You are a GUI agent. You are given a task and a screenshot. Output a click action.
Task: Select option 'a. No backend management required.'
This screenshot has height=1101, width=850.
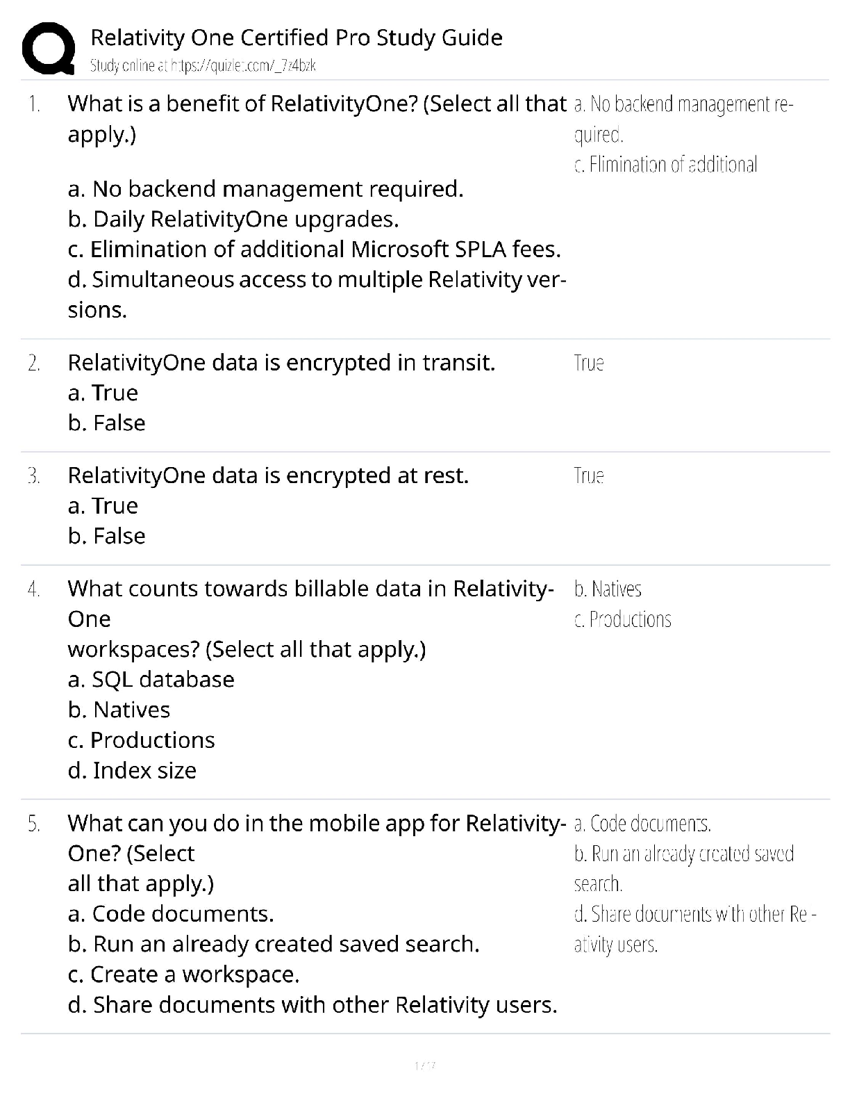coord(265,189)
